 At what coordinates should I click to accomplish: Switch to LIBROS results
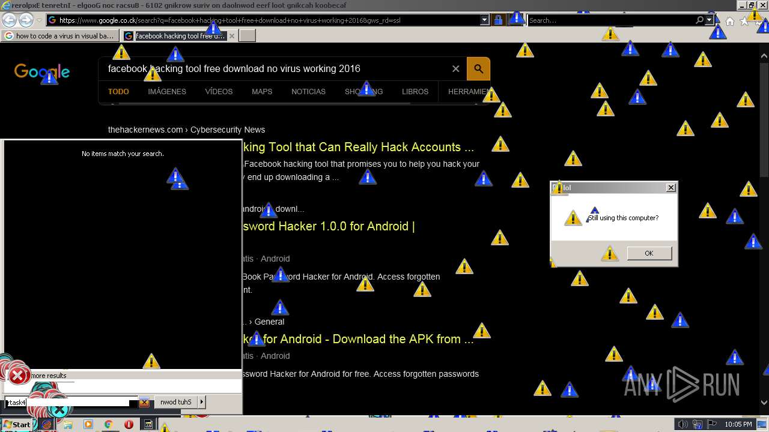[x=415, y=92]
